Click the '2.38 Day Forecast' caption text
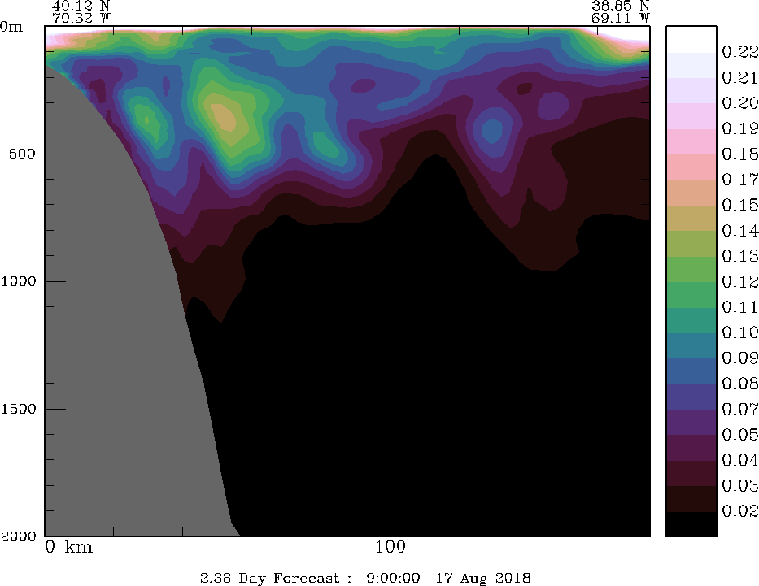The height and width of the screenshot is (586, 759). point(269,578)
